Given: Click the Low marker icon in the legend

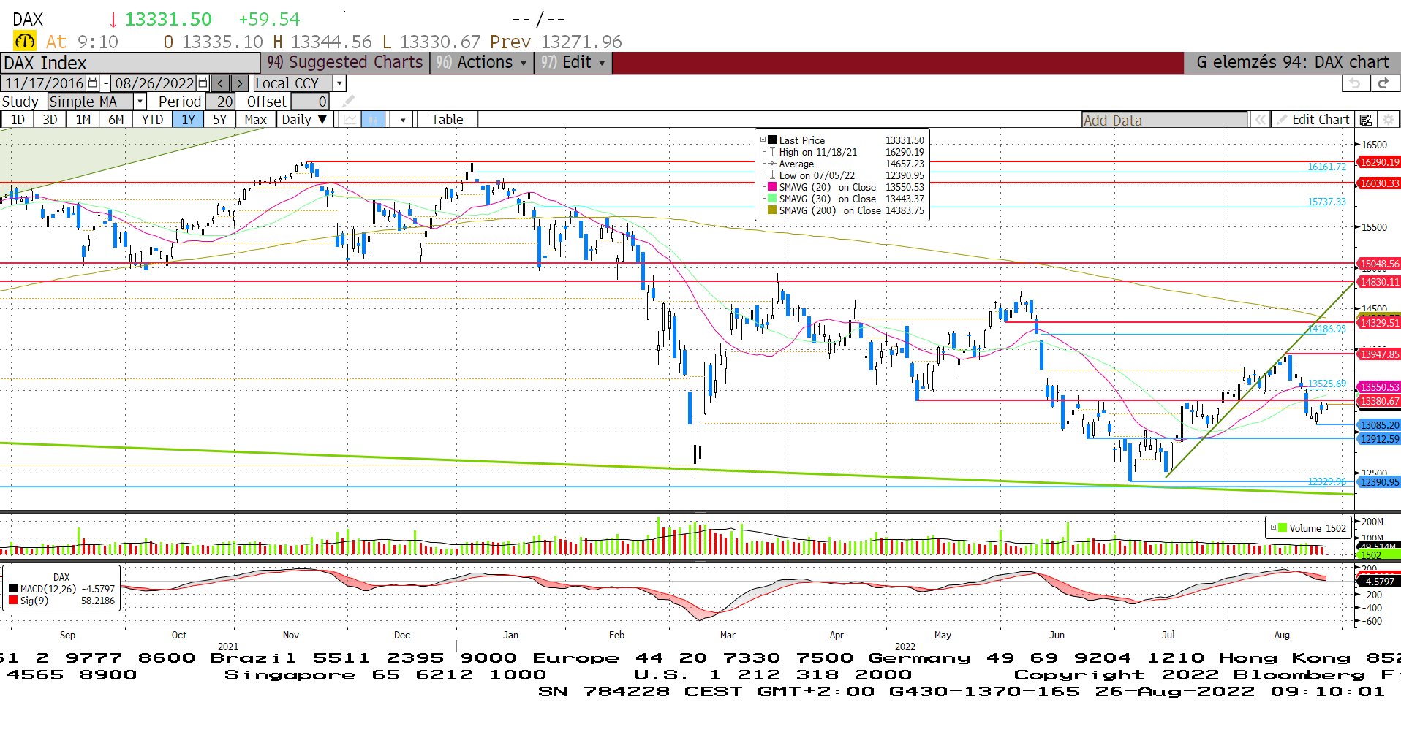Looking at the screenshot, I should (x=772, y=175).
